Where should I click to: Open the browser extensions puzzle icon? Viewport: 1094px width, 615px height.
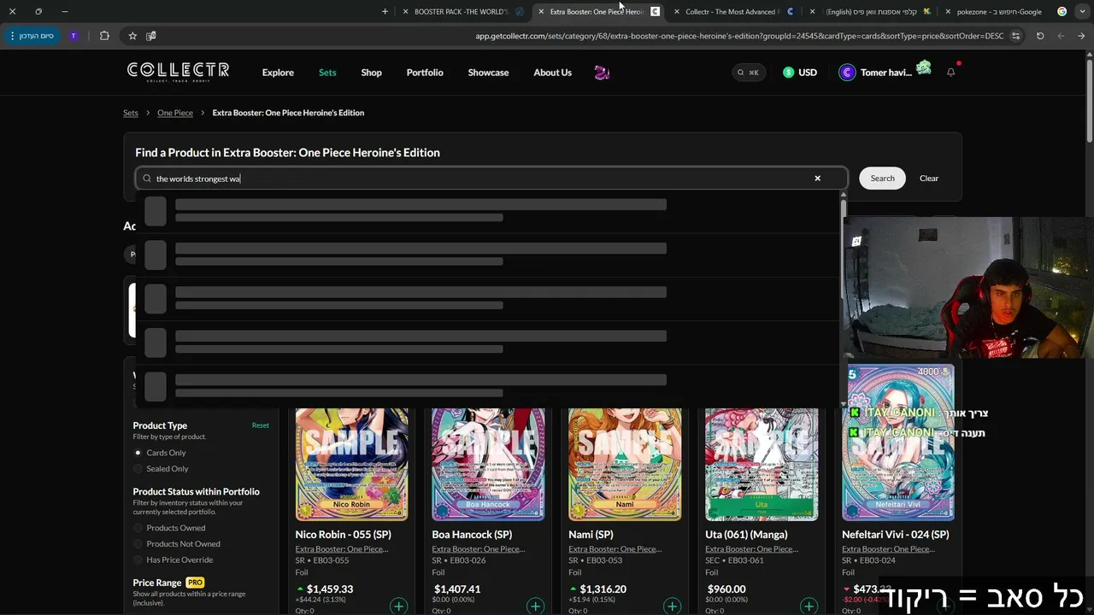(x=104, y=36)
